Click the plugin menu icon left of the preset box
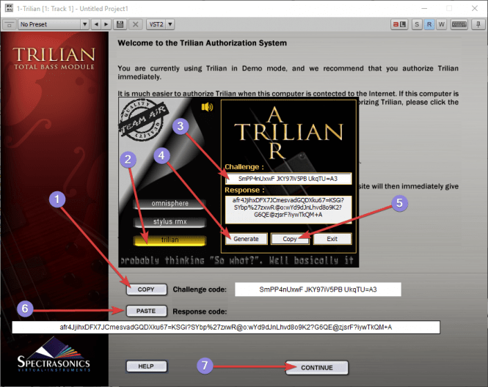This screenshot has width=488, height=387. point(9,24)
